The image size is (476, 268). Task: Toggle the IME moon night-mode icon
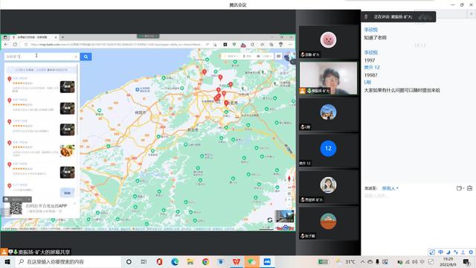448,252
